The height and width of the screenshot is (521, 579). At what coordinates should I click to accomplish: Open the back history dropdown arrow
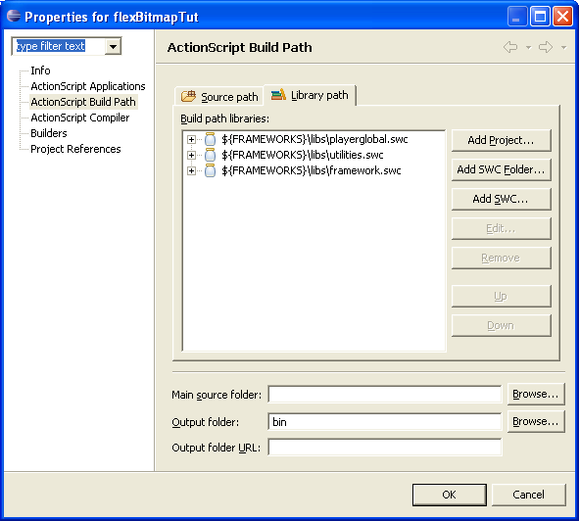[528, 48]
